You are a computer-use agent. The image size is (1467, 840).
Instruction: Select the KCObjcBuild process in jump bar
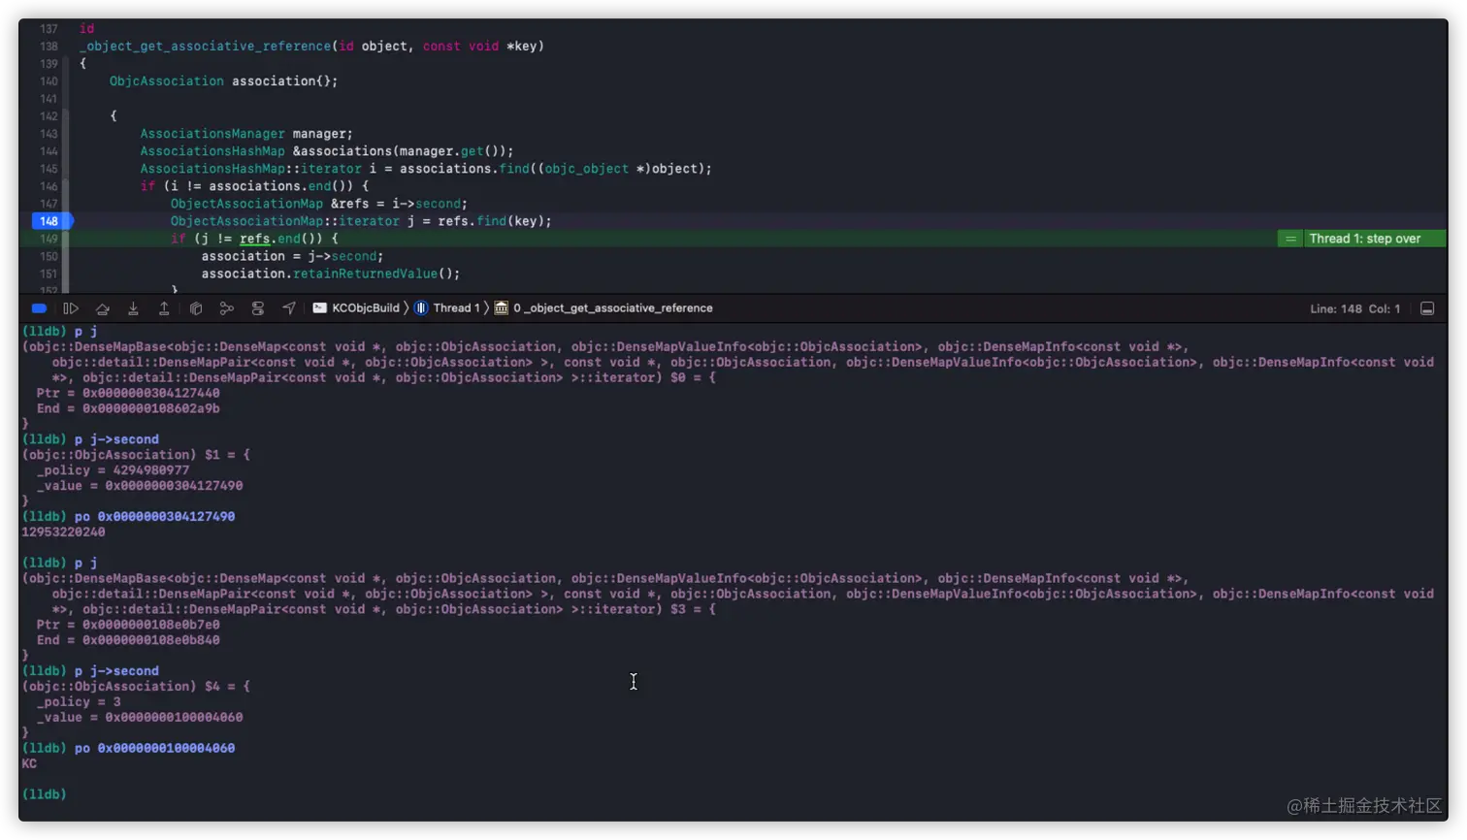tap(356, 308)
